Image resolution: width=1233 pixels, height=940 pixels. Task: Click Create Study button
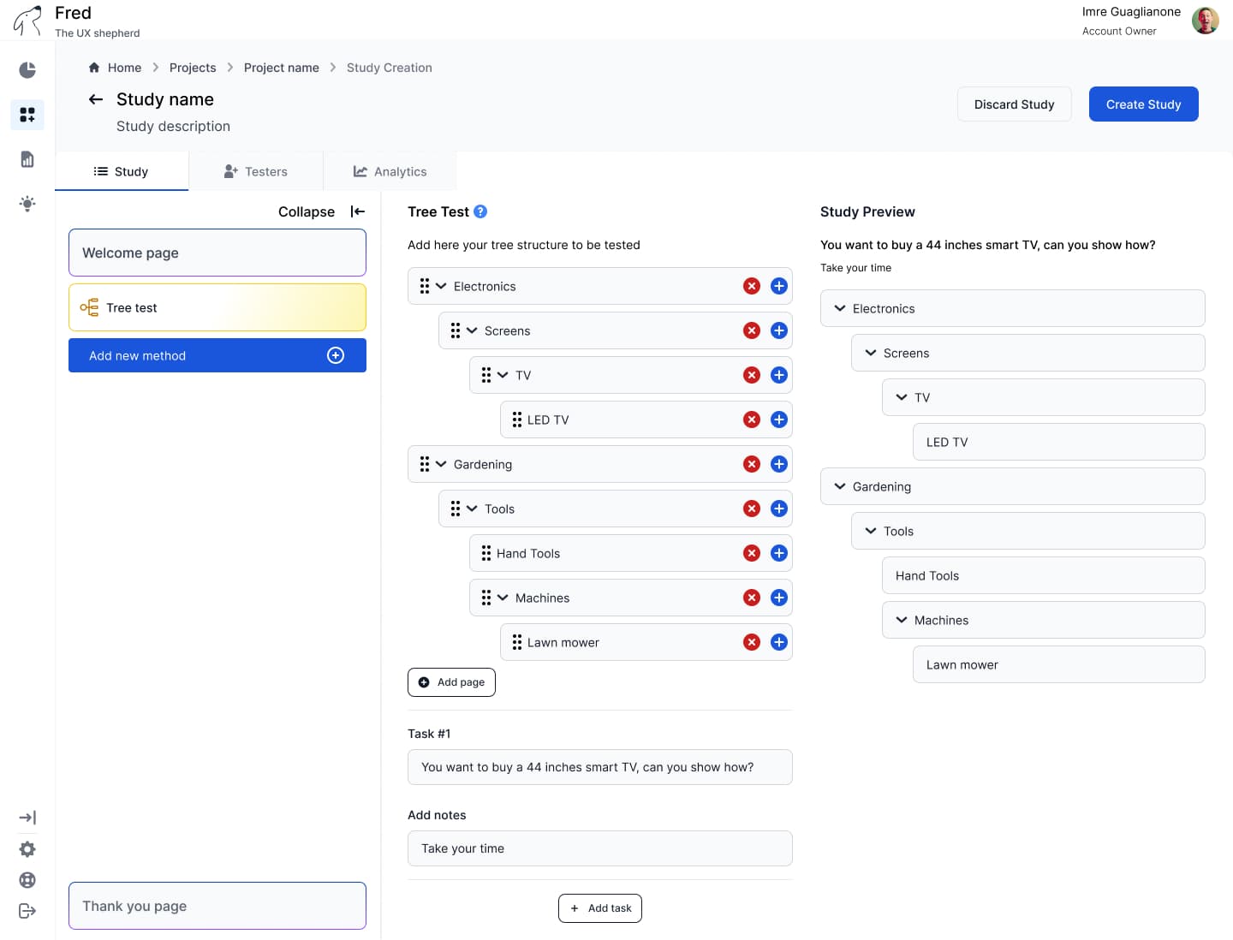pyautogui.click(x=1144, y=104)
